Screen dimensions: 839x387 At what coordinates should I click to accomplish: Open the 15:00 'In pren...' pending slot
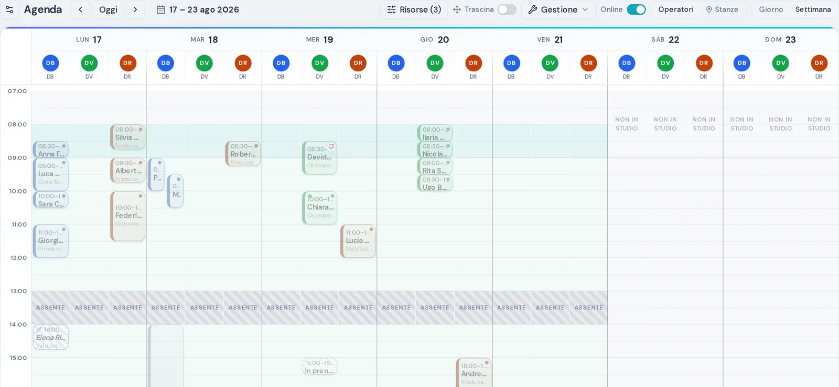pos(320,367)
